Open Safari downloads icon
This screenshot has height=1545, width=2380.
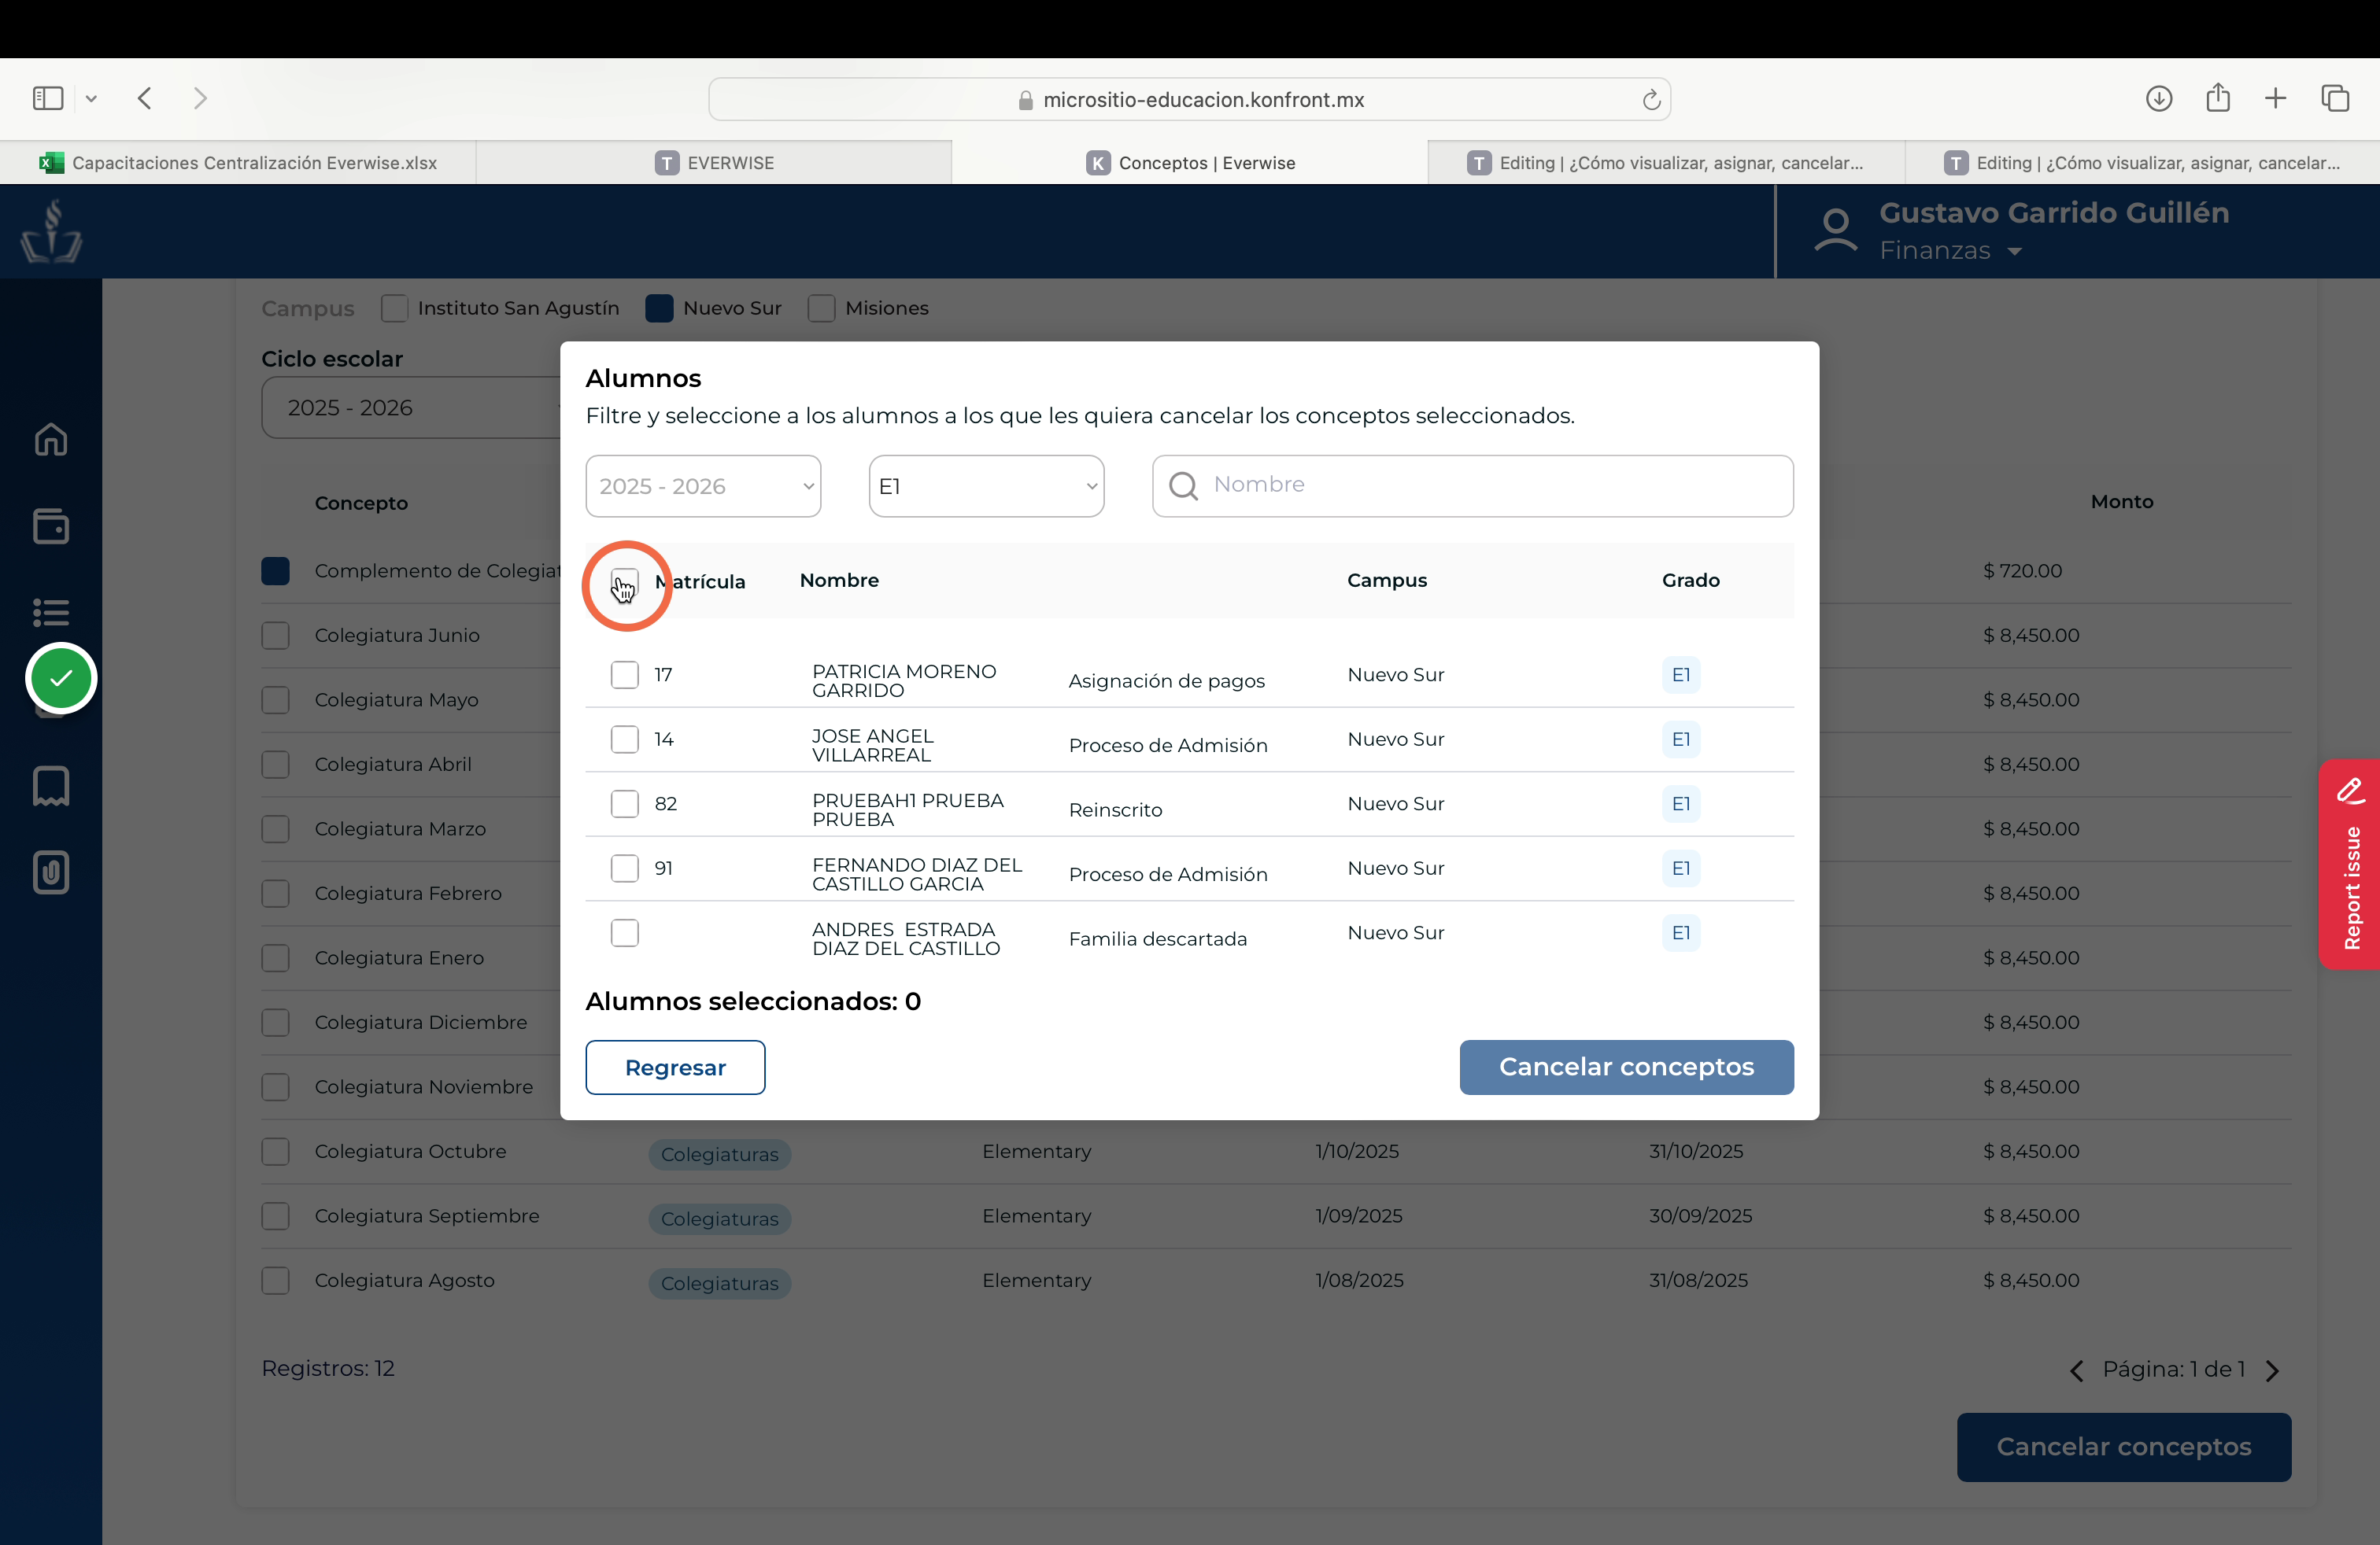pyautogui.click(x=2159, y=98)
